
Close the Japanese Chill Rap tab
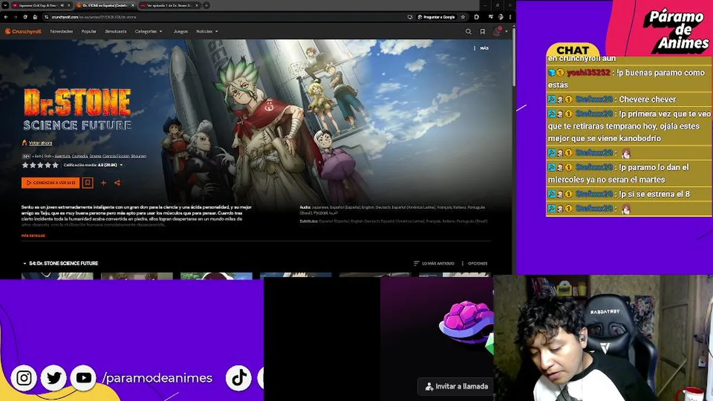point(69,5)
